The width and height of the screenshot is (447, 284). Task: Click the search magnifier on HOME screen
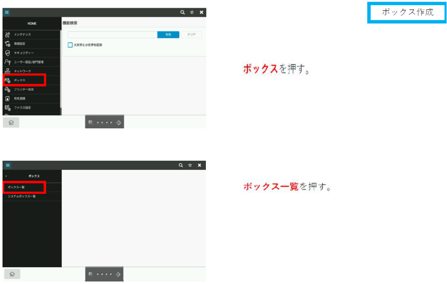183,13
